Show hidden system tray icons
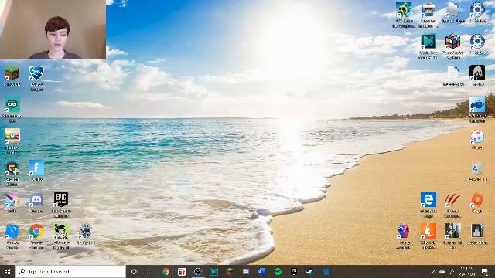 434,271
